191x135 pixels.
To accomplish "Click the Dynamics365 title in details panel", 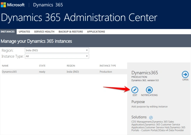I will point(145,73).
